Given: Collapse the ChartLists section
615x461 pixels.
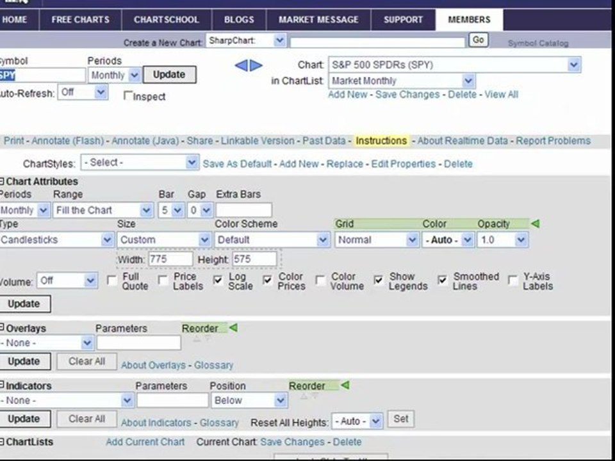Looking at the screenshot, I should point(1,441).
